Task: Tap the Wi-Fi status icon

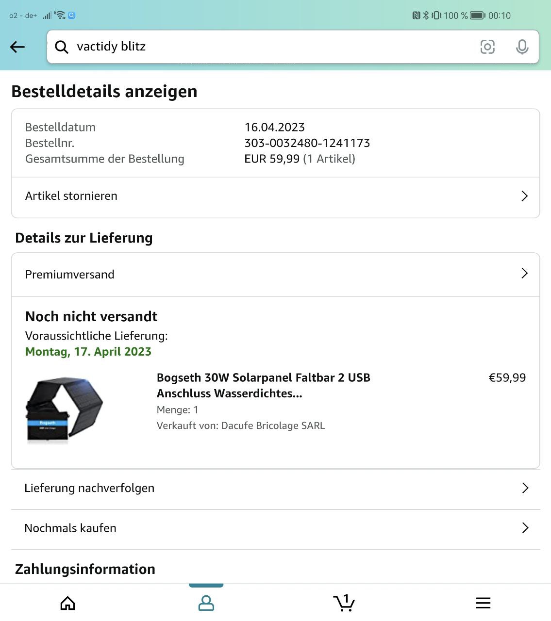Action: click(60, 15)
